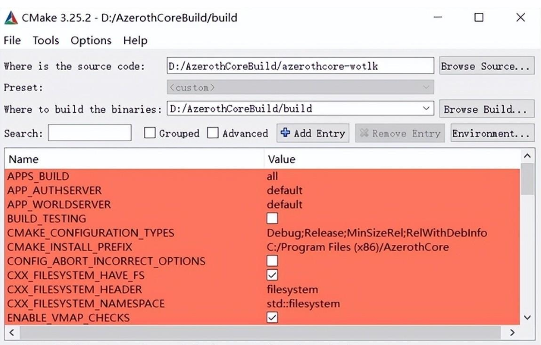Click value 'Debug;Release;MinSizeRel;RelWithDebInfo'
541x345 pixels.
tap(377, 233)
